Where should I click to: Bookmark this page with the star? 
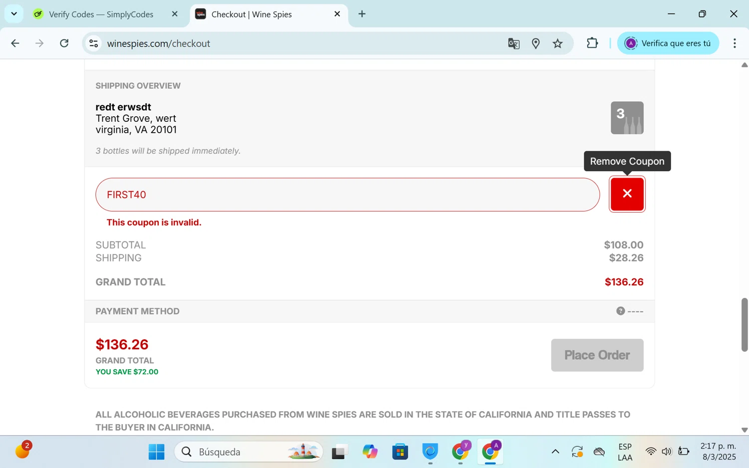click(x=558, y=43)
